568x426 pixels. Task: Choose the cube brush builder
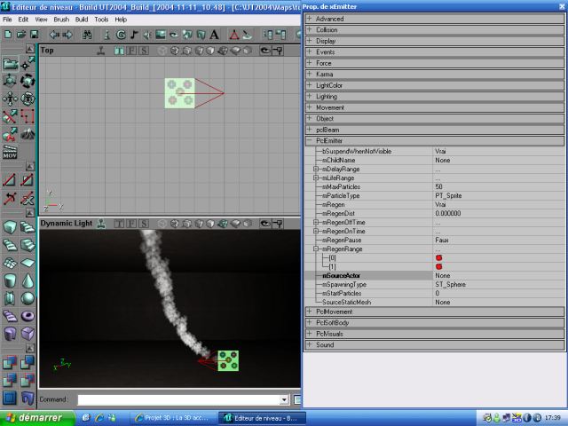click(x=10, y=227)
